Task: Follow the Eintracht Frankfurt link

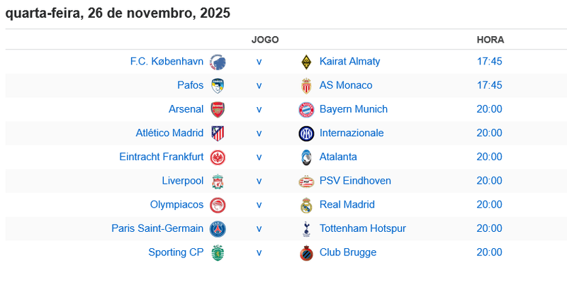Action: (161, 157)
